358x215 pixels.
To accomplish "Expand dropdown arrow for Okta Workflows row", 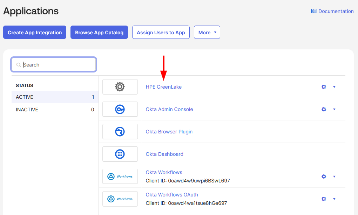I will 334,176.
